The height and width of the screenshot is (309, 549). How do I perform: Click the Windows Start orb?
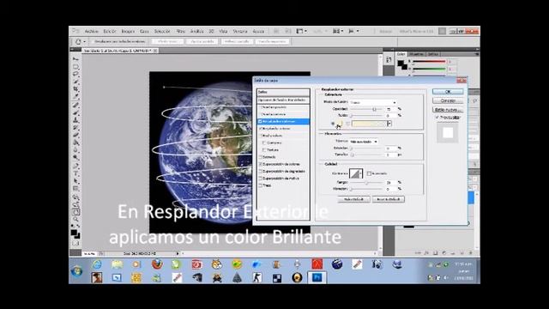[76, 271]
